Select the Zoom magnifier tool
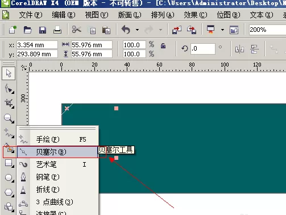 pos(9,118)
